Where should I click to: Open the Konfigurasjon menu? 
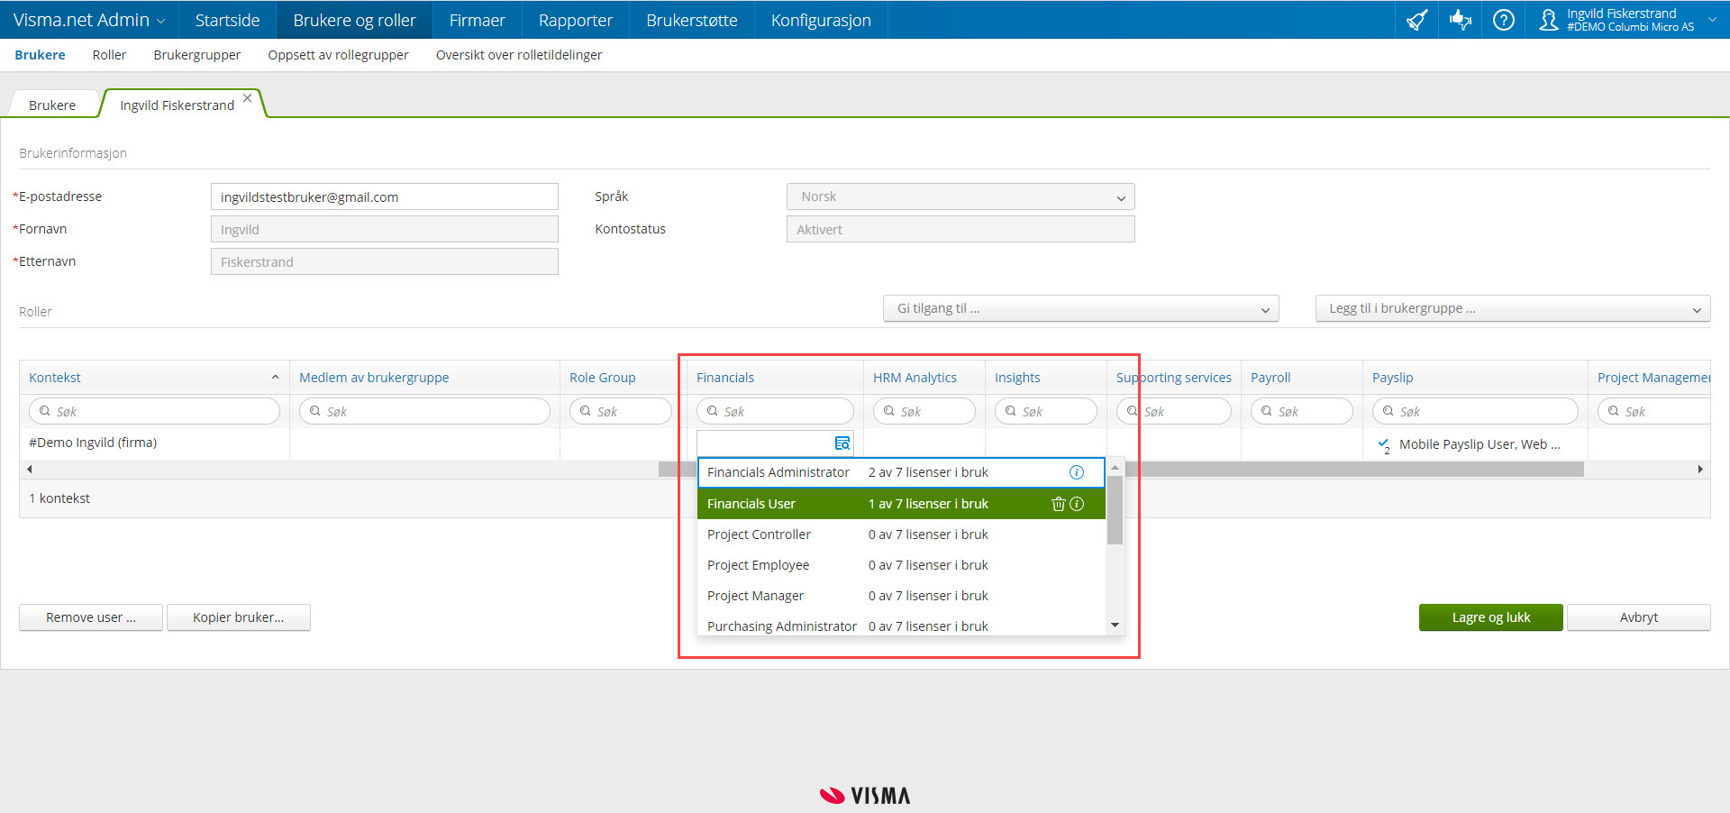(x=821, y=20)
